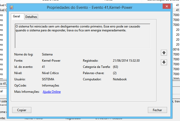
Task: Click the Fechar button
Action: coord(157,110)
